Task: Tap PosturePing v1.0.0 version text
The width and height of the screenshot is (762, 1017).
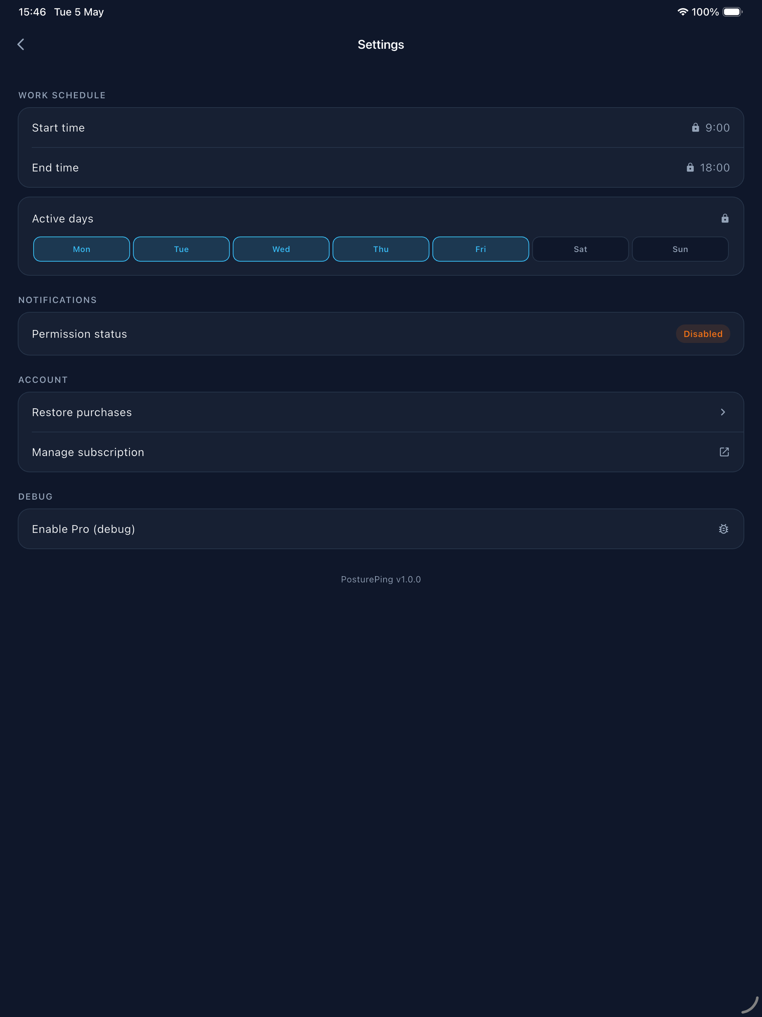Action: click(x=381, y=579)
